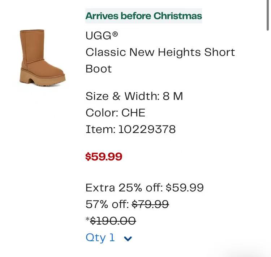271x257 pixels.
Task: Select the UGG® brand name
Action: point(102,36)
